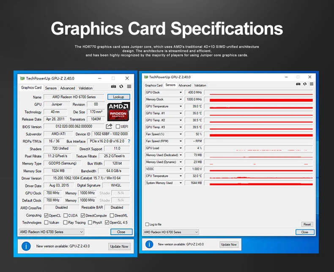The width and height of the screenshot is (334, 272).
Task: Toggle the Vulkan checkbox
Action: (x=46, y=223)
